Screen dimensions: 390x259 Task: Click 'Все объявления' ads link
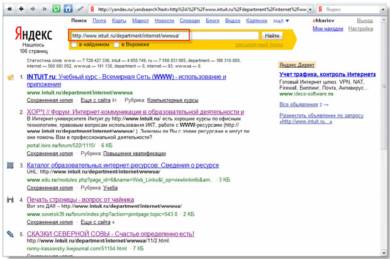point(298,105)
